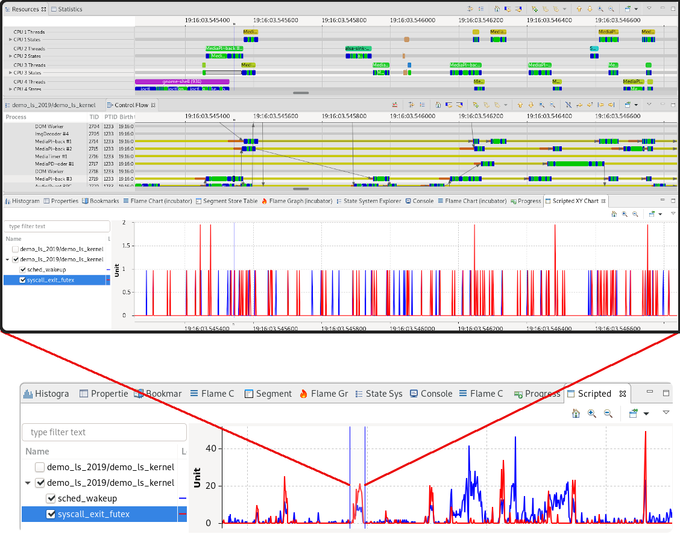Click the enlarged bottom 'type filter text' field

pyautogui.click(x=104, y=432)
